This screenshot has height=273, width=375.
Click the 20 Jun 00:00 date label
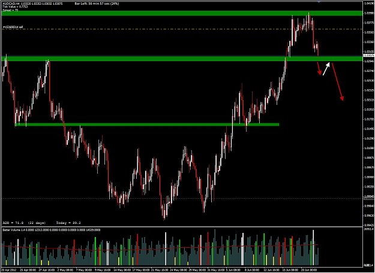tap(310, 270)
